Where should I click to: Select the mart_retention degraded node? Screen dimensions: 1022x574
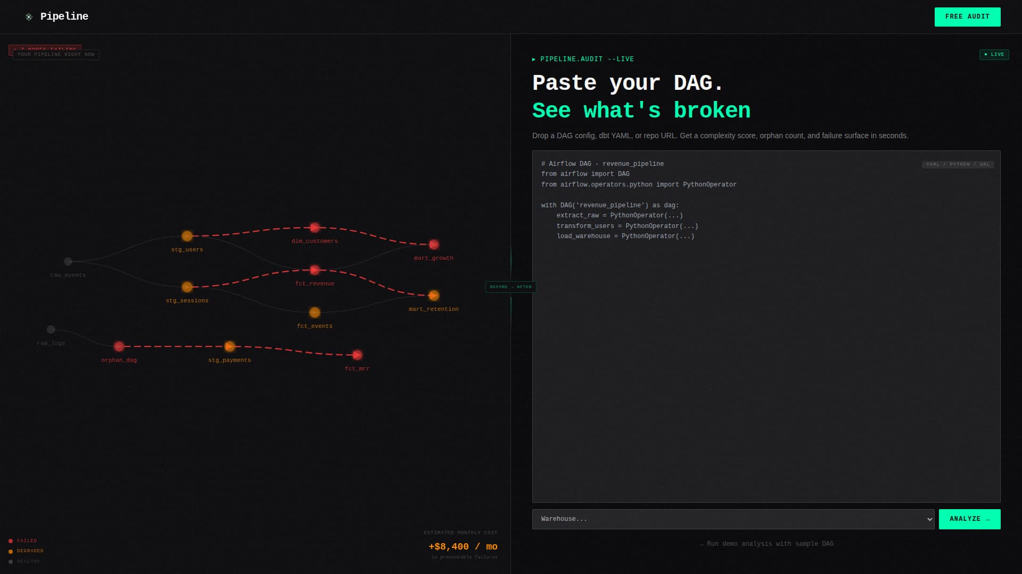click(x=434, y=296)
